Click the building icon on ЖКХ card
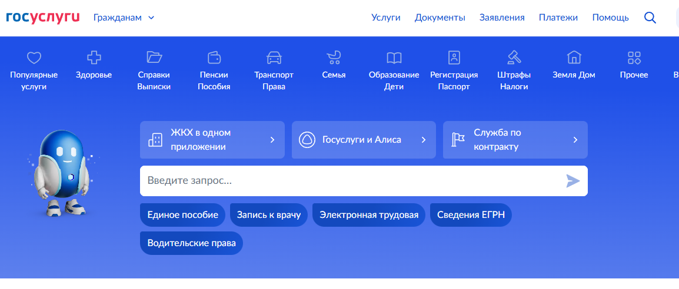Viewport: 679px width, 289px height. pos(155,140)
